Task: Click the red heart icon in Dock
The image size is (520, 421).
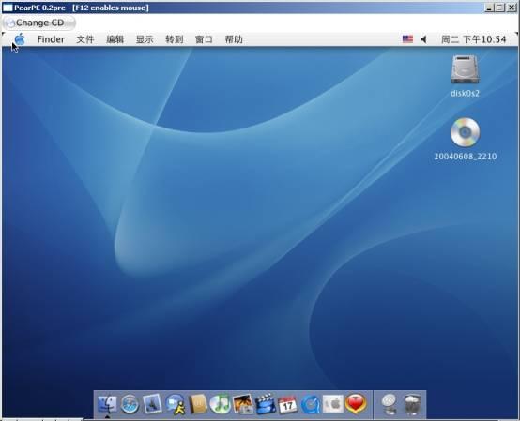Action: [356, 404]
